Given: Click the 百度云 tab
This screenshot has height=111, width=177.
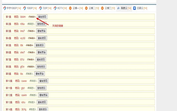Looking at the screenshot, I should pos(124,8).
